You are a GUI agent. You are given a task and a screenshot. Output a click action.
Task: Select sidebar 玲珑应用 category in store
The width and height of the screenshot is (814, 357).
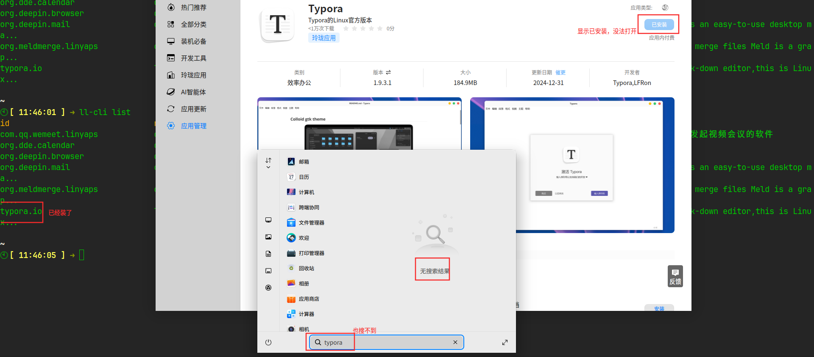pyautogui.click(x=187, y=75)
